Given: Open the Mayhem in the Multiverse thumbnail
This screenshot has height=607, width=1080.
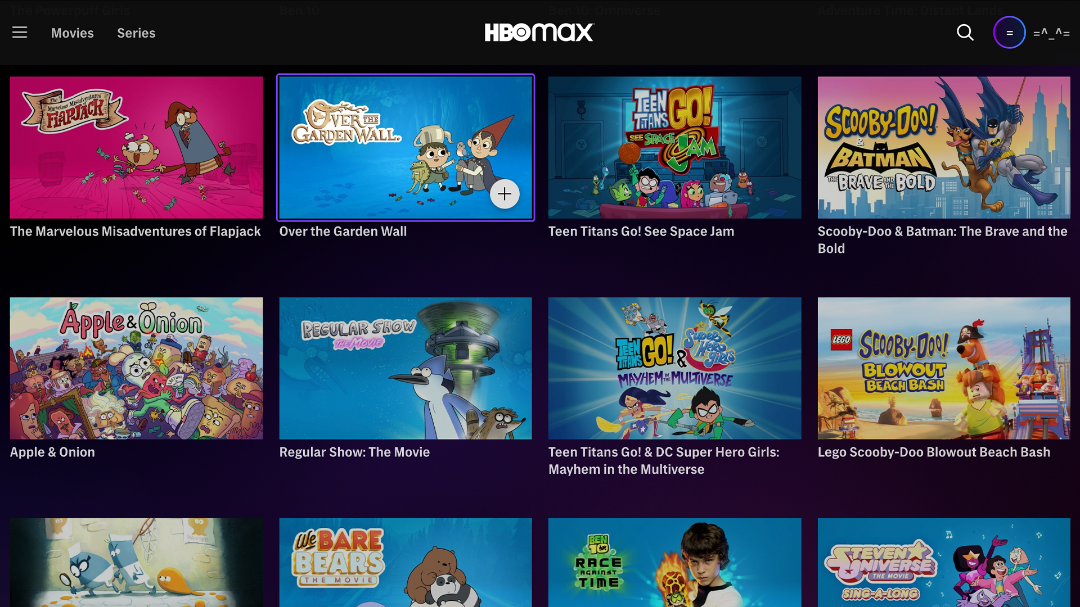Looking at the screenshot, I should coord(674,368).
